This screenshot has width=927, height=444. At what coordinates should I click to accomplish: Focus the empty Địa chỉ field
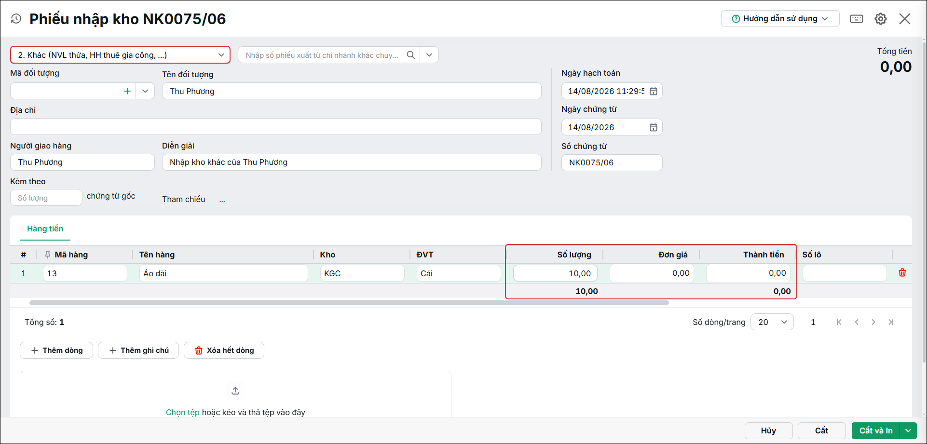275,127
